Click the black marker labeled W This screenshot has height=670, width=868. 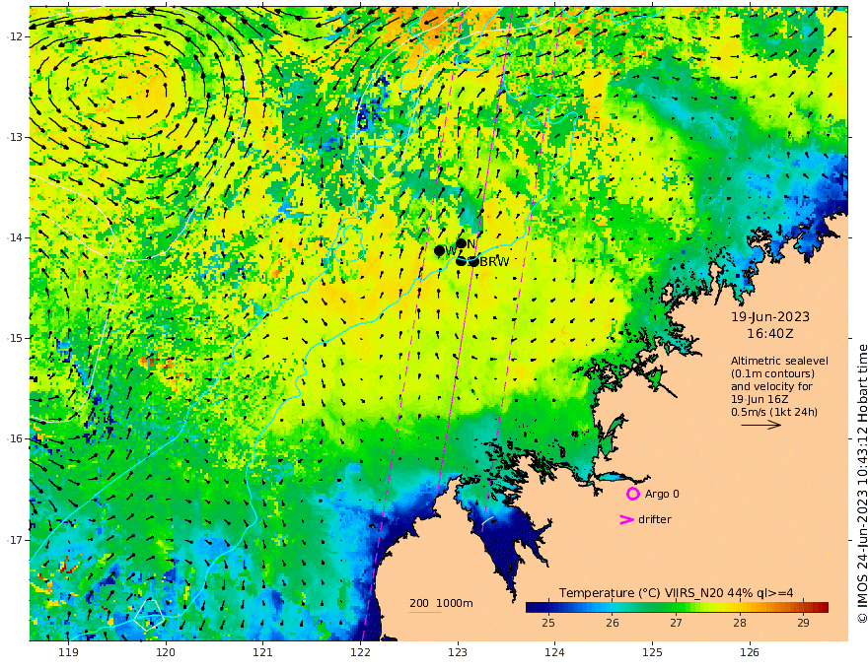click(440, 251)
